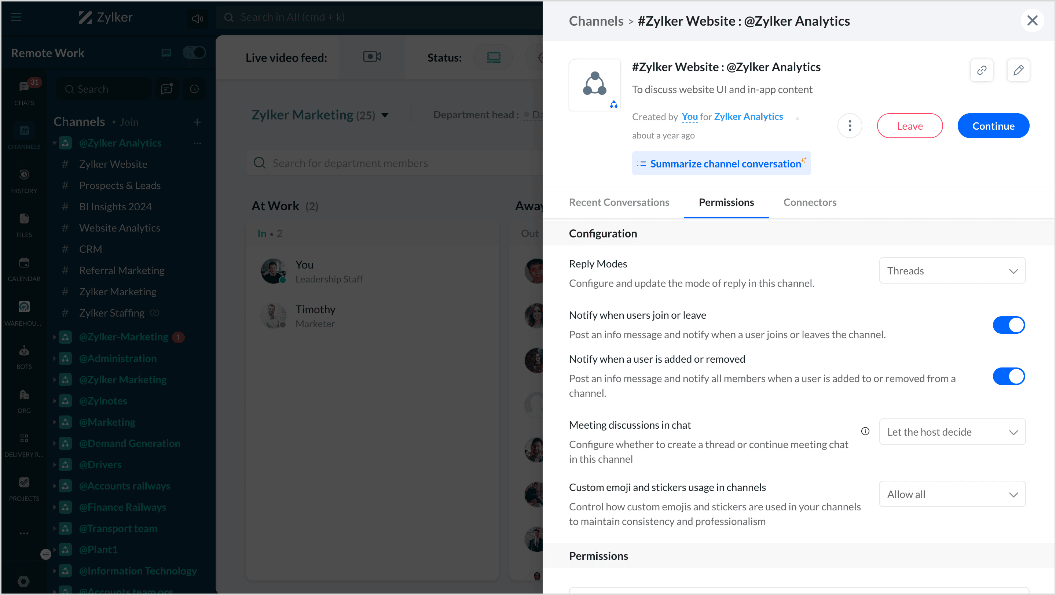Close the channel details panel

click(x=1032, y=21)
